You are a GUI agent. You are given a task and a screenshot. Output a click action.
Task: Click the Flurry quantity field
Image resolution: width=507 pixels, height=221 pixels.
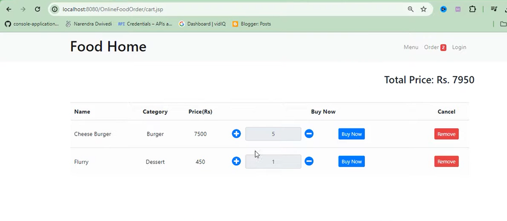pos(273,161)
